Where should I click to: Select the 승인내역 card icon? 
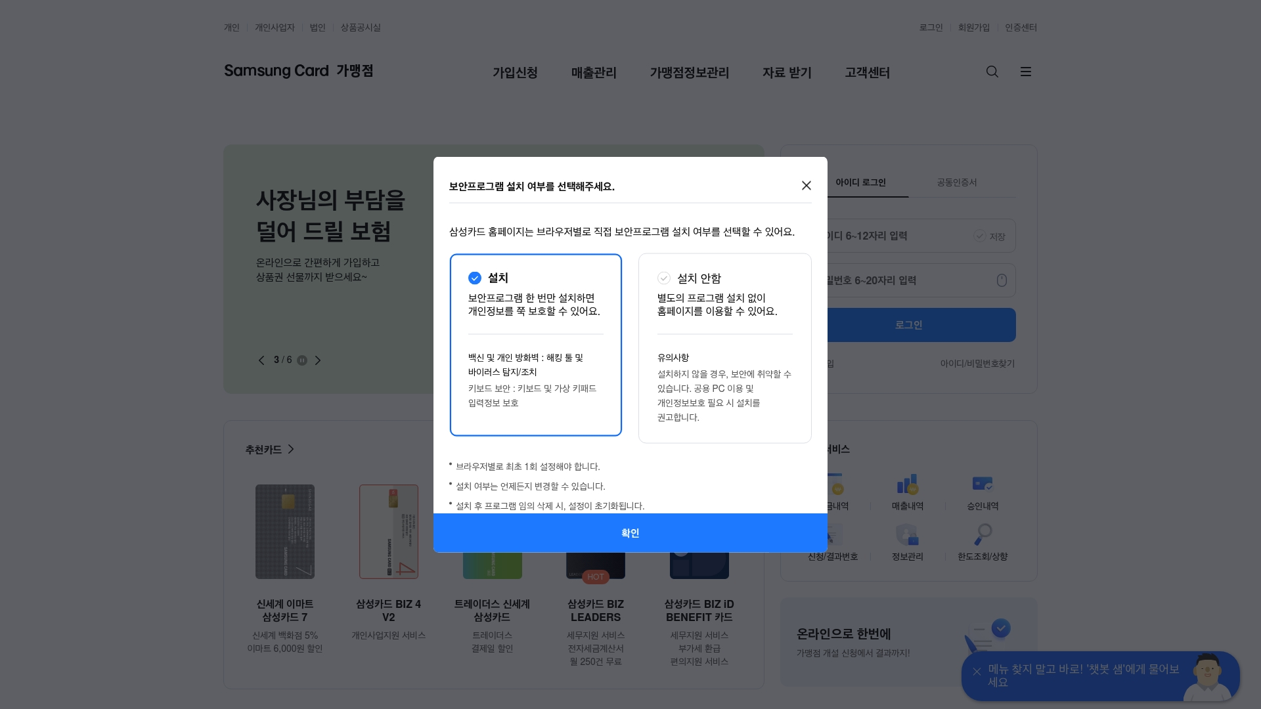(983, 484)
